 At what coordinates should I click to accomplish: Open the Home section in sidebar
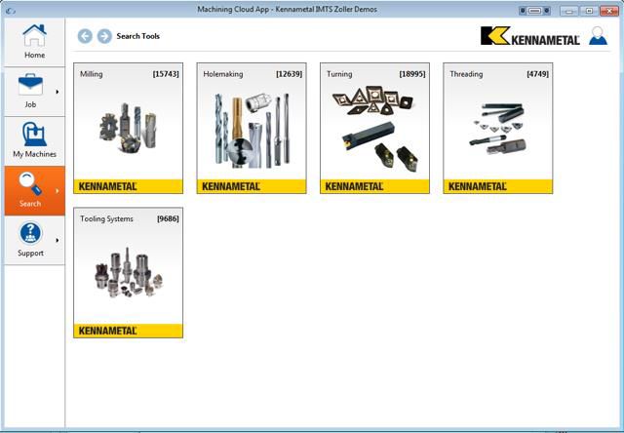34,42
